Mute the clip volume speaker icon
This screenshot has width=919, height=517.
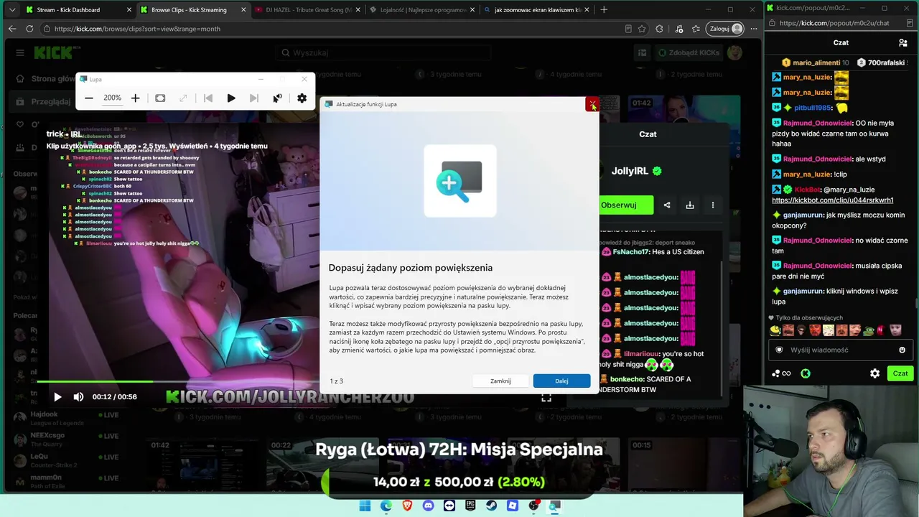tap(78, 396)
